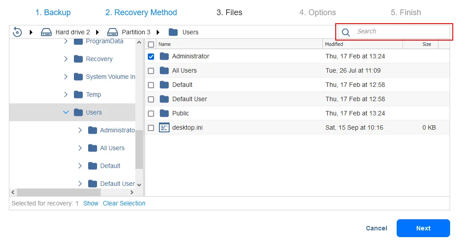This screenshot has height=246, width=459.
Task: Click the Next button
Action: pyautogui.click(x=423, y=228)
